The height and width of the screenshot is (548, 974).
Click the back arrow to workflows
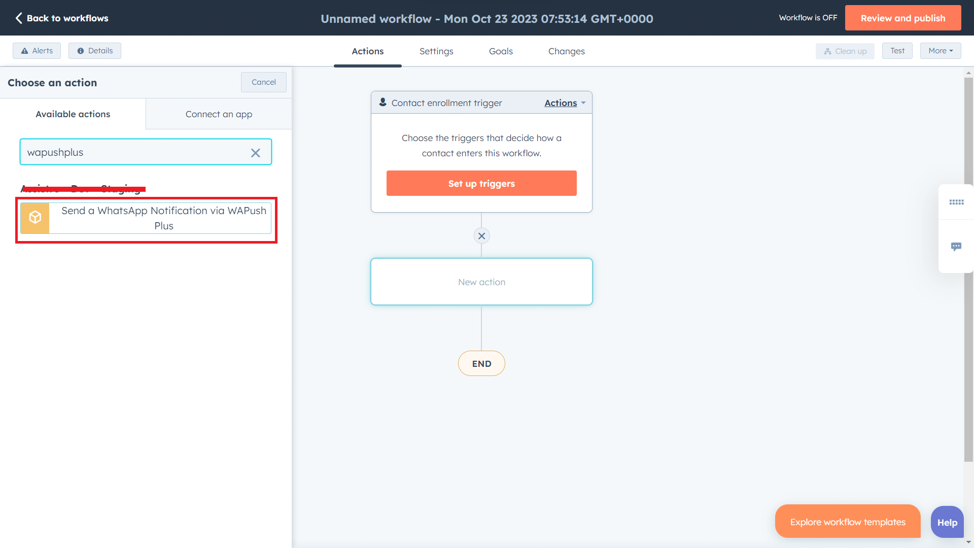[19, 18]
